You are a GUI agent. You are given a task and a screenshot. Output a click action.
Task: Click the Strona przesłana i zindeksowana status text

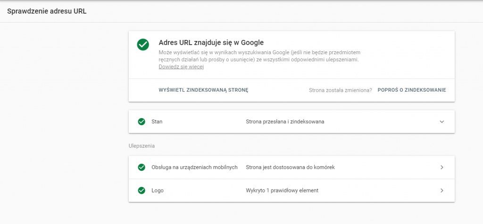pos(285,121)
